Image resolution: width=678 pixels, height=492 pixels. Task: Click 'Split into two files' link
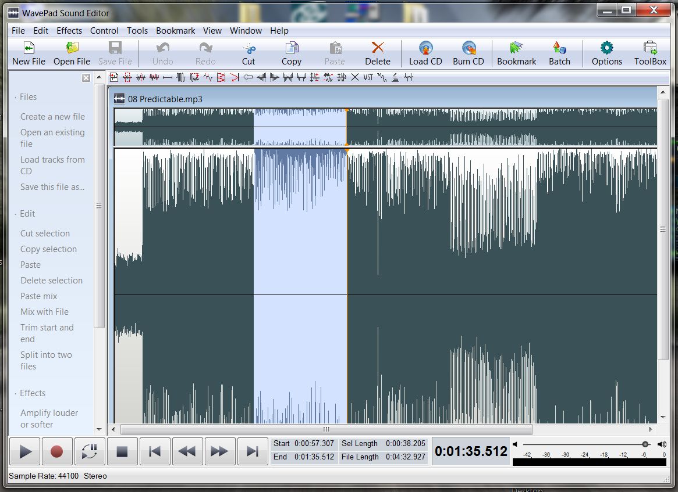coord(46,360)
